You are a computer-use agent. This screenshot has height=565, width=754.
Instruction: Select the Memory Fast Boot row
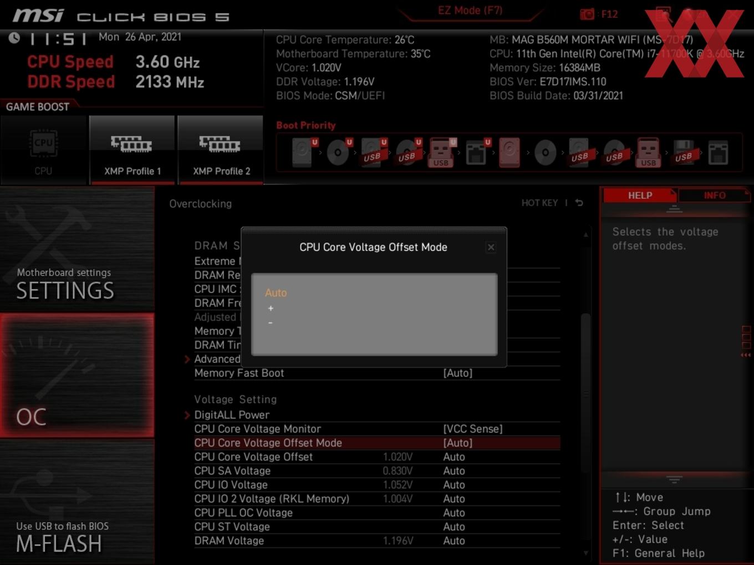[x=377, y=373]
